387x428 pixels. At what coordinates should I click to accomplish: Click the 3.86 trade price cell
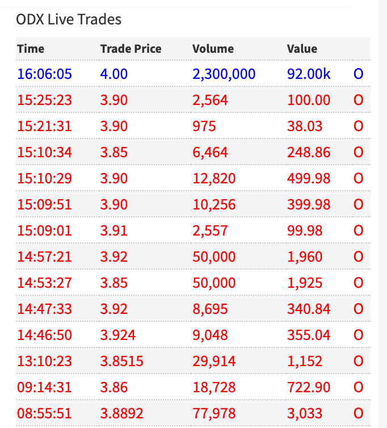click(x=114, y=387)
